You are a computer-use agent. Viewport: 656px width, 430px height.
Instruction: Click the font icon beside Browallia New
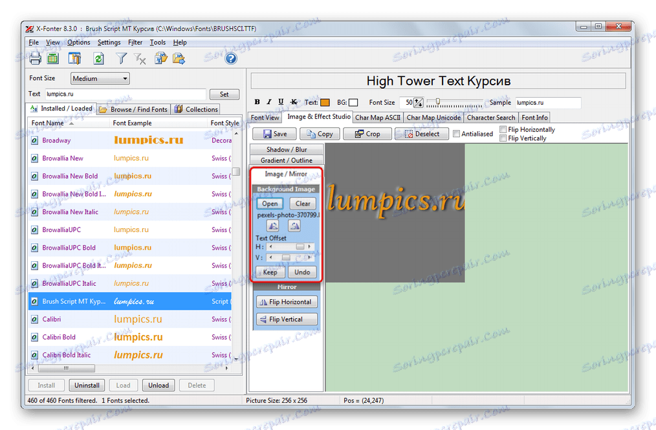(34, 158)
